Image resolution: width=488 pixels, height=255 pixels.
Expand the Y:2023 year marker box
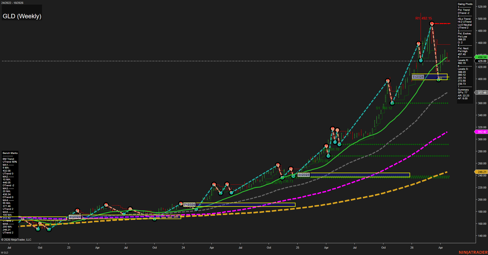(x=75, y=217)
